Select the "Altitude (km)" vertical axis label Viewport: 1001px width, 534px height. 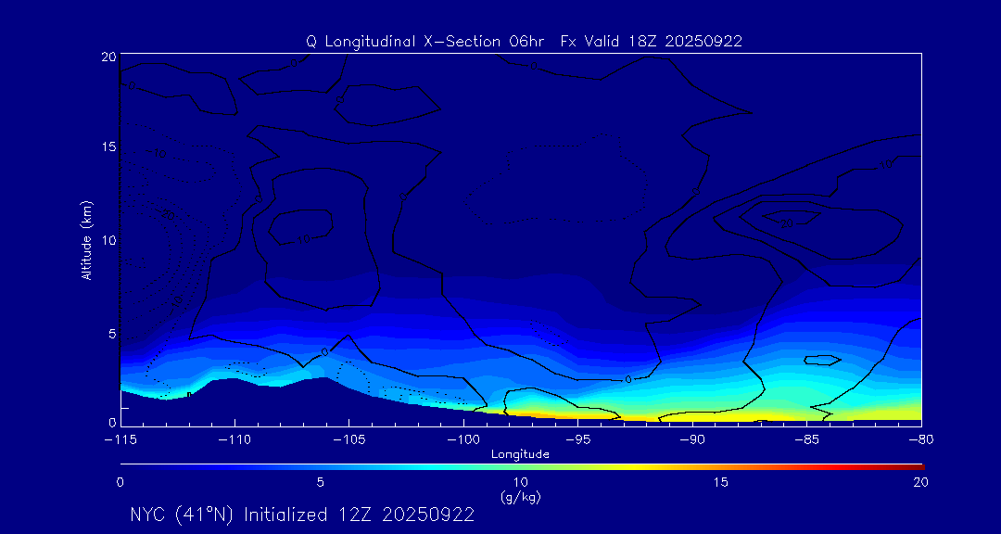(x=86, y=239)
